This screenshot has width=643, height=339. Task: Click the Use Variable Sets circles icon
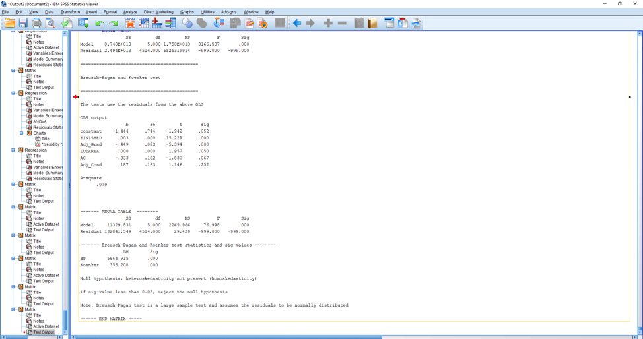pyautogui.click(x=187, y=23)
